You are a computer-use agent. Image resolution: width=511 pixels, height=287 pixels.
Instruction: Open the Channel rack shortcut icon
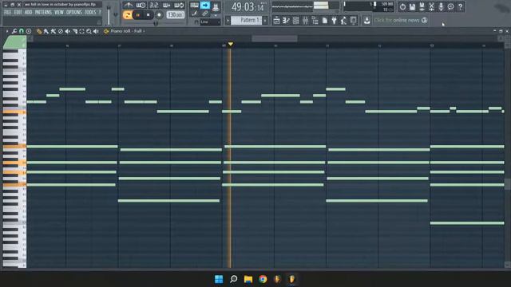(295, 21)
